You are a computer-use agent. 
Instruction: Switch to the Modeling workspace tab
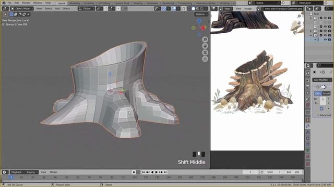click(75, 3)
